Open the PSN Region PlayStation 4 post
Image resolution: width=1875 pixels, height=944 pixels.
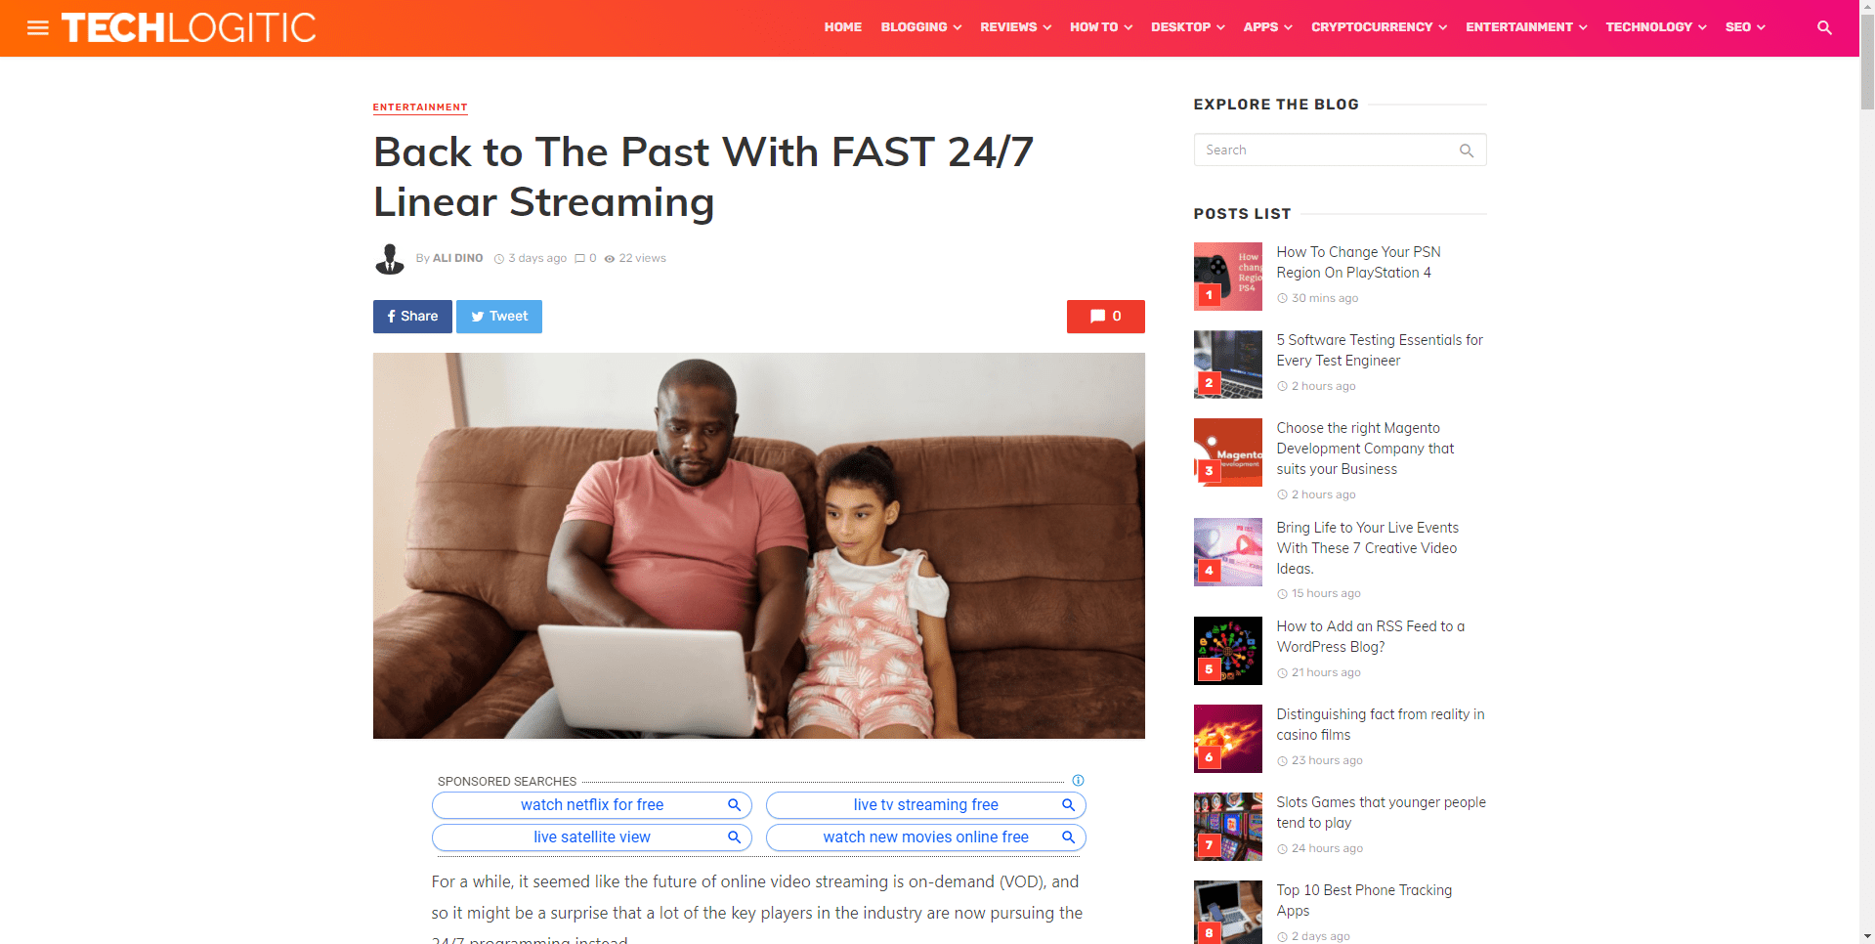[1358, 263]
